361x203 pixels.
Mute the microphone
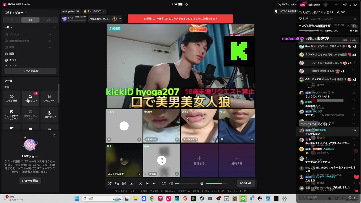202,184
